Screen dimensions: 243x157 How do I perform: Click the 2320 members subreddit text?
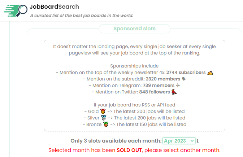163,79
